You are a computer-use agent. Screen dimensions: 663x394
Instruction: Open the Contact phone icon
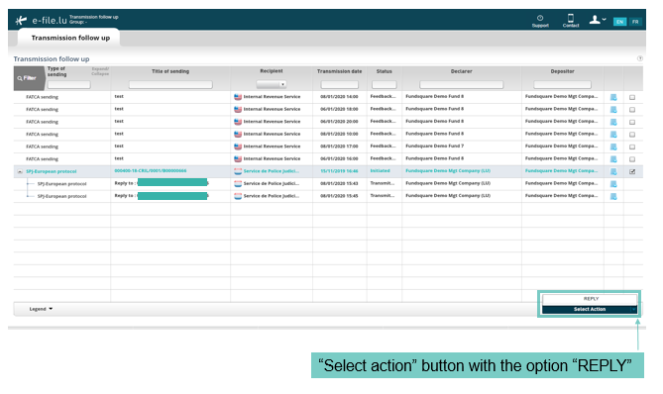point(571,20)
